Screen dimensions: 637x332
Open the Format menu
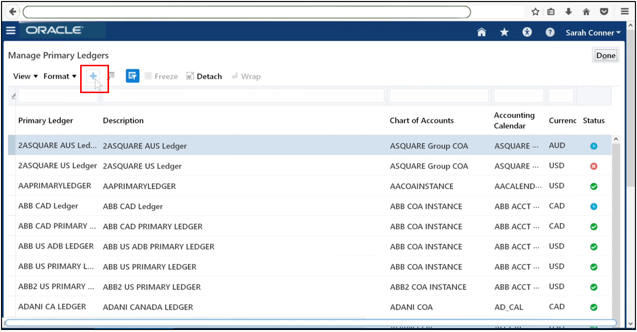[59, 76]
